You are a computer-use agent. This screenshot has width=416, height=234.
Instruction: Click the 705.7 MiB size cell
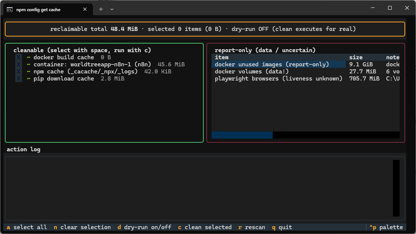pyautogui.click(x=364, y=79)
